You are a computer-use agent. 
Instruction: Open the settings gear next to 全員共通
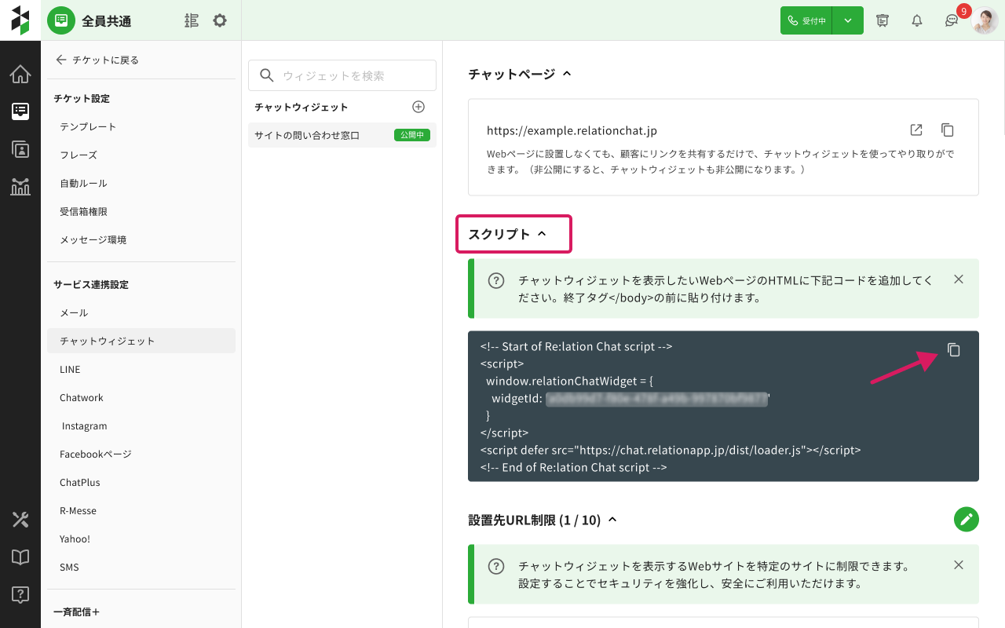(220, 20)
